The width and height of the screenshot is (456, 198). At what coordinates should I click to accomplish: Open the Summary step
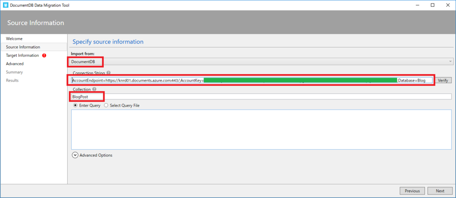tap(14, 72)
